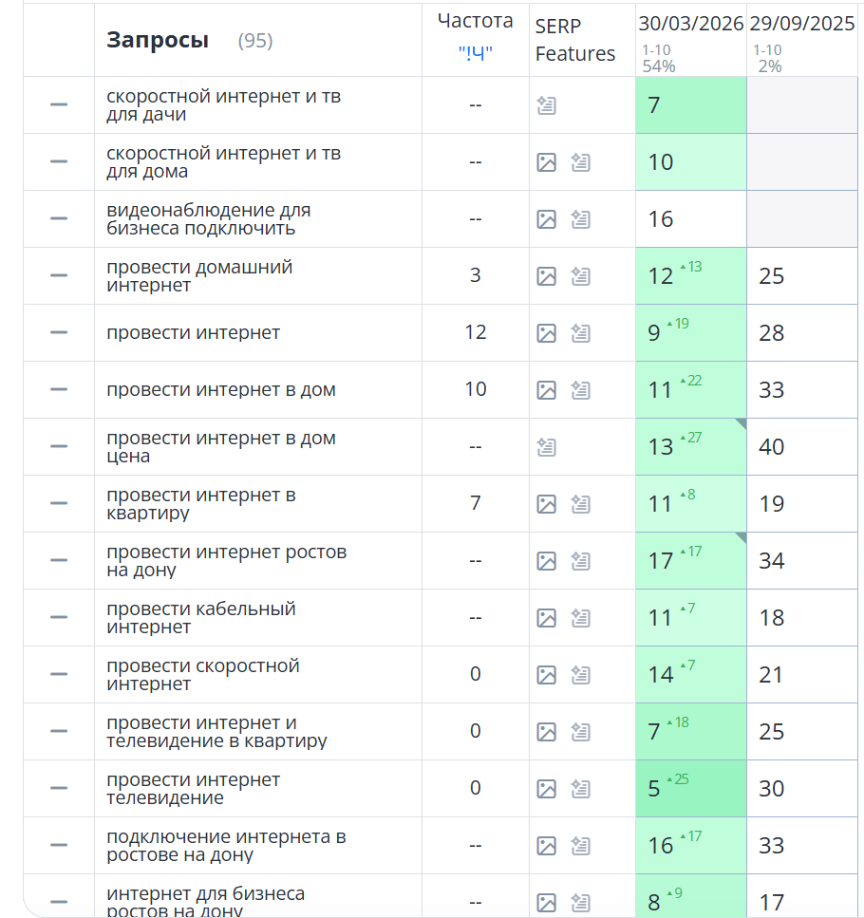864x918 pixels.
Task: Click the dash beside 'провести интернет в дом'
Action: 59,389
